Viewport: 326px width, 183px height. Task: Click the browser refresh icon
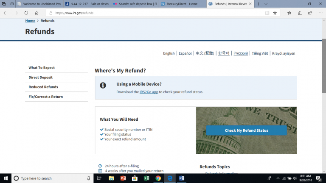pyautogui.click(x=26, y=13)
